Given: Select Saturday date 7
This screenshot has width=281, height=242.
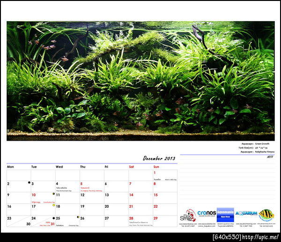Looking at the screenshot, I should click(x=130, y=184).
